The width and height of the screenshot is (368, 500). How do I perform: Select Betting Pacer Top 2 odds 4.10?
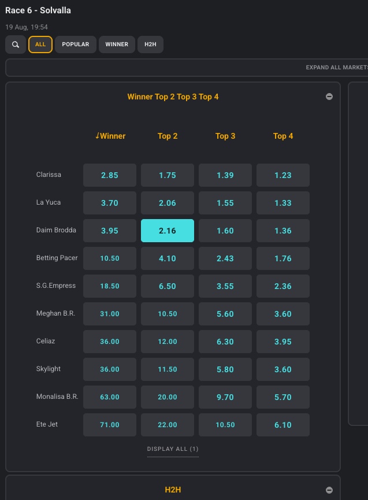(x=168, y=258)
